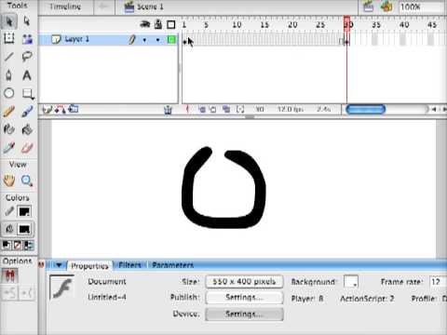Screen dimensions: 447x335
Task: Select the Subselection tool
Action: coord(27,21)
